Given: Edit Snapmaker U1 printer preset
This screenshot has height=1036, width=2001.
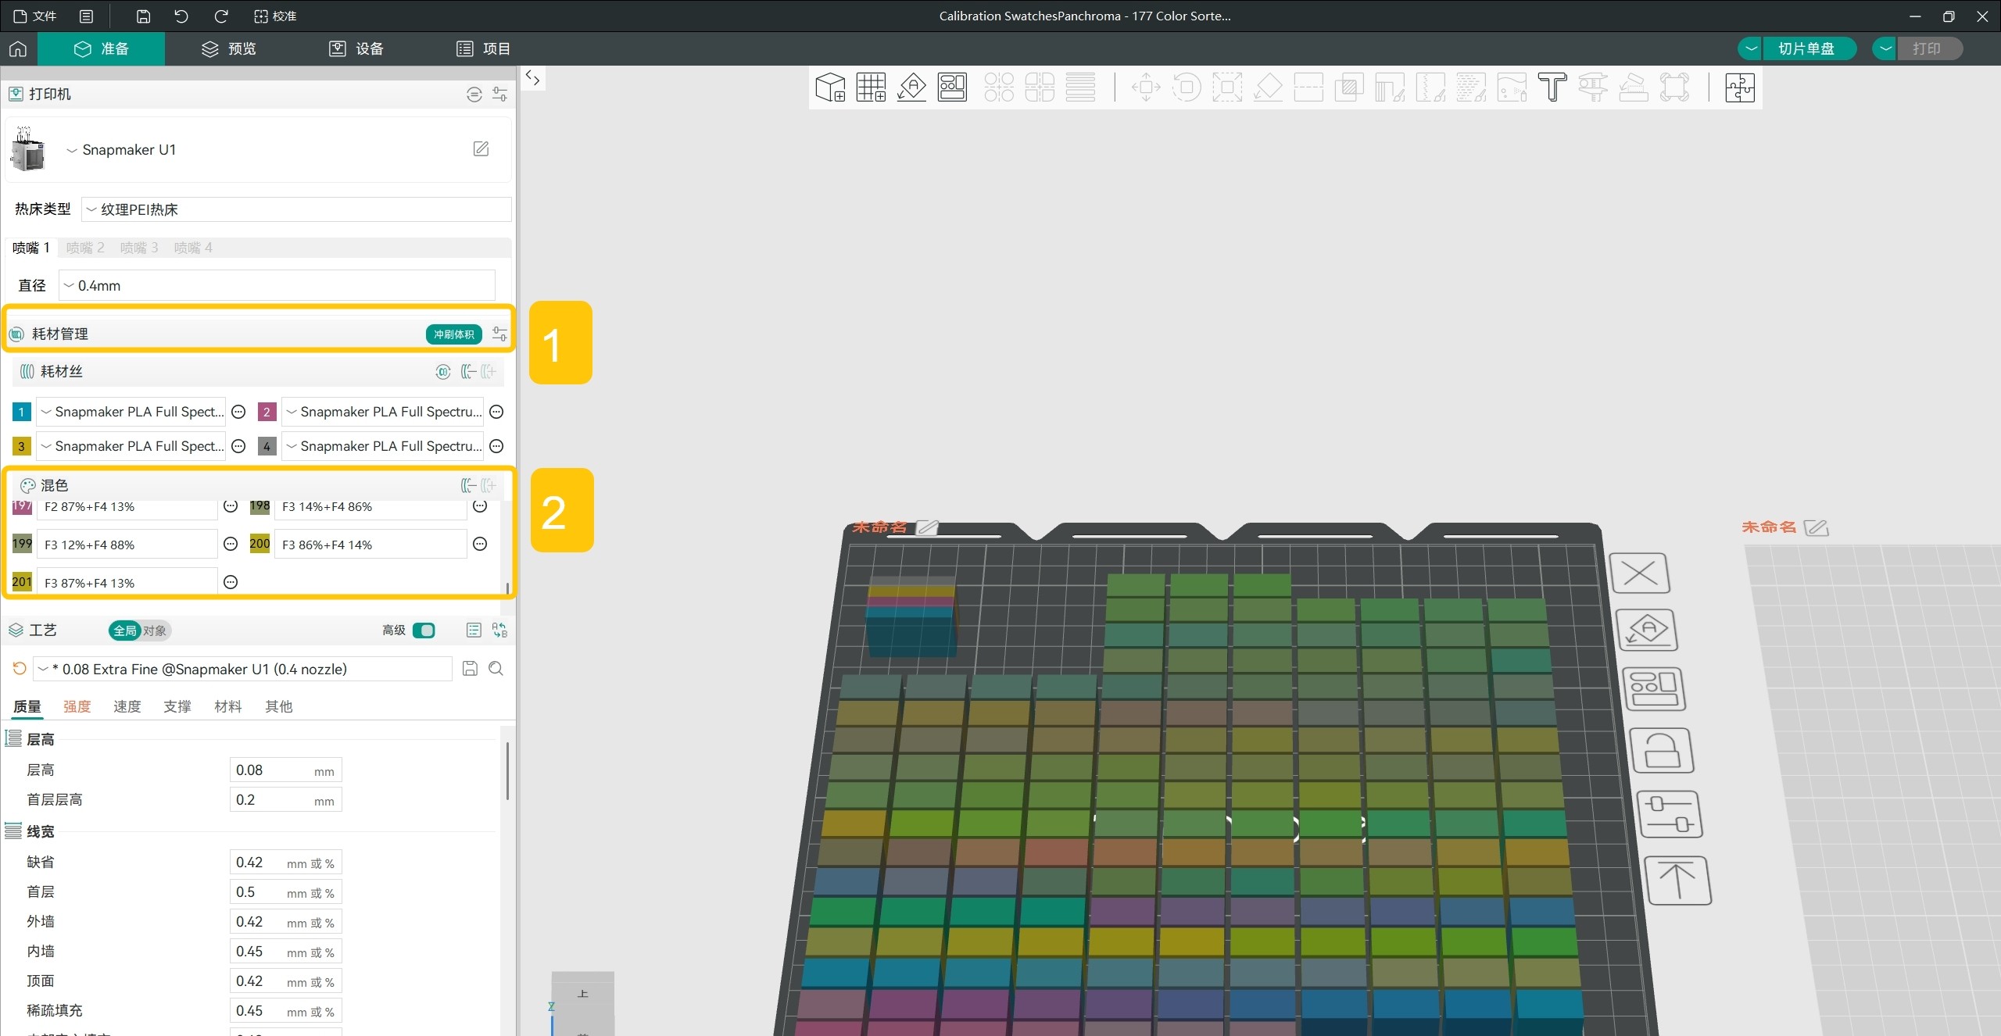Looking at the screenshot, I should 481,148.
